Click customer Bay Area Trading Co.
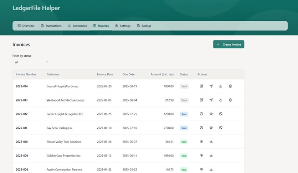298x173 pixels. [60, 128]
